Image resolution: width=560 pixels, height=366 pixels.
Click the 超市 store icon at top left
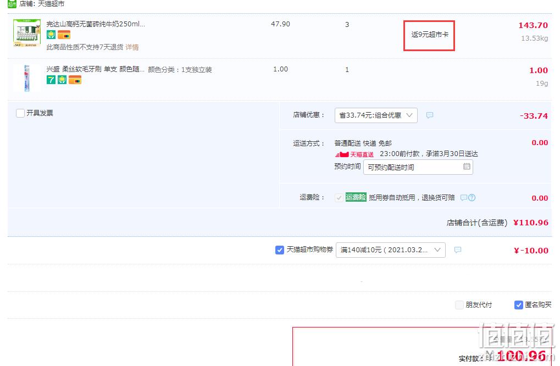[12, 4]
